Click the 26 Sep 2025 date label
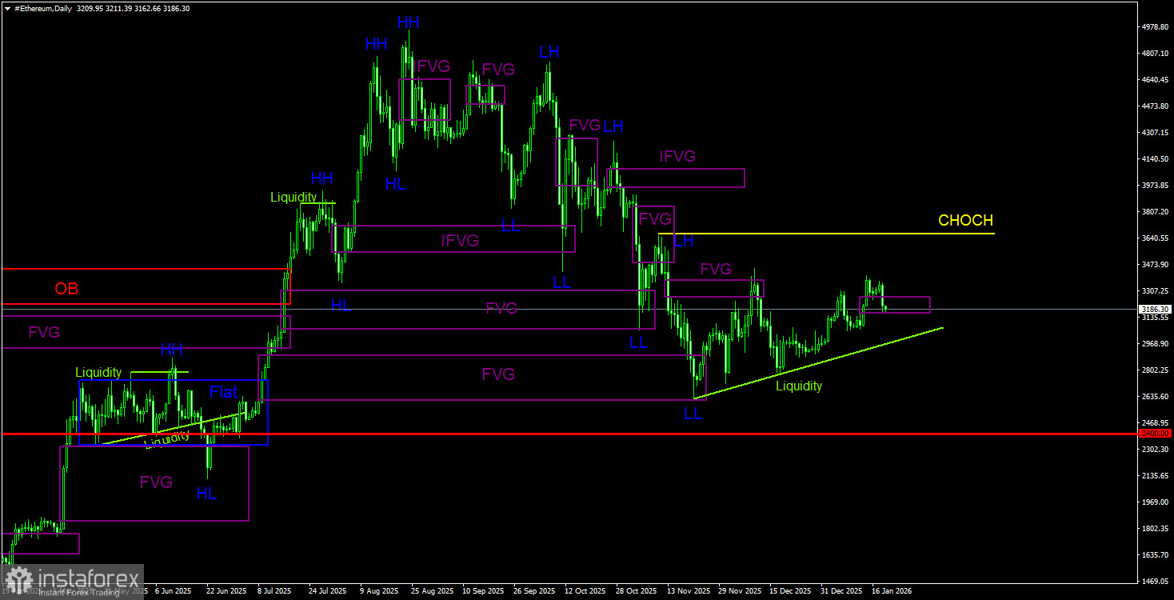Viewport: 1174px width, 600px height. tap(535, 591)
